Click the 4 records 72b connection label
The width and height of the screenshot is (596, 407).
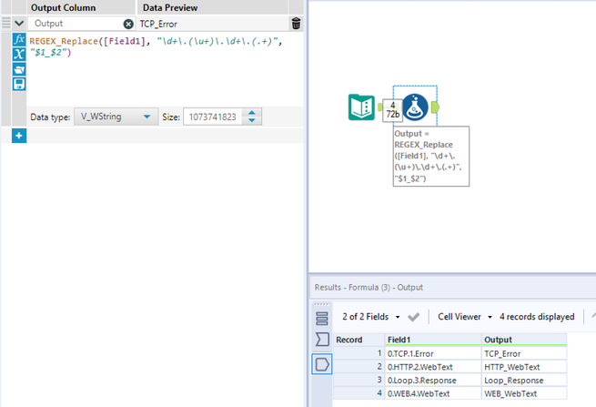[393, 110]
